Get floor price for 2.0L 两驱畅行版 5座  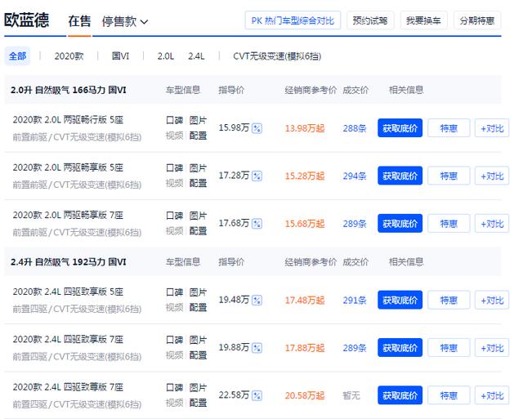pos(400,128)
